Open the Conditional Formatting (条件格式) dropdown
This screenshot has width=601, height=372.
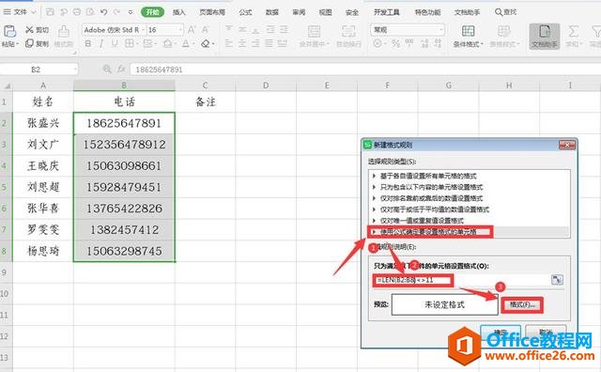click(468, 36)
